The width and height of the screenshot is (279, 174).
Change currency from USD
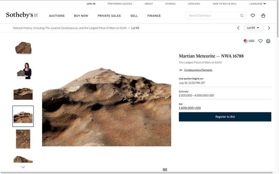coord(249,41)
